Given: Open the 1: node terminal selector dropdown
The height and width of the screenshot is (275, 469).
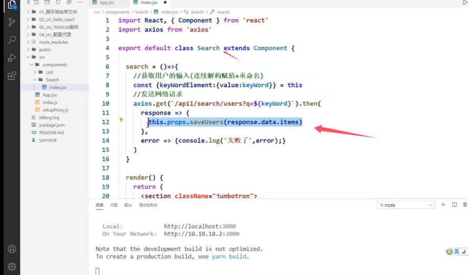Looking at the screenshot, I should click(x=406, y=205).
